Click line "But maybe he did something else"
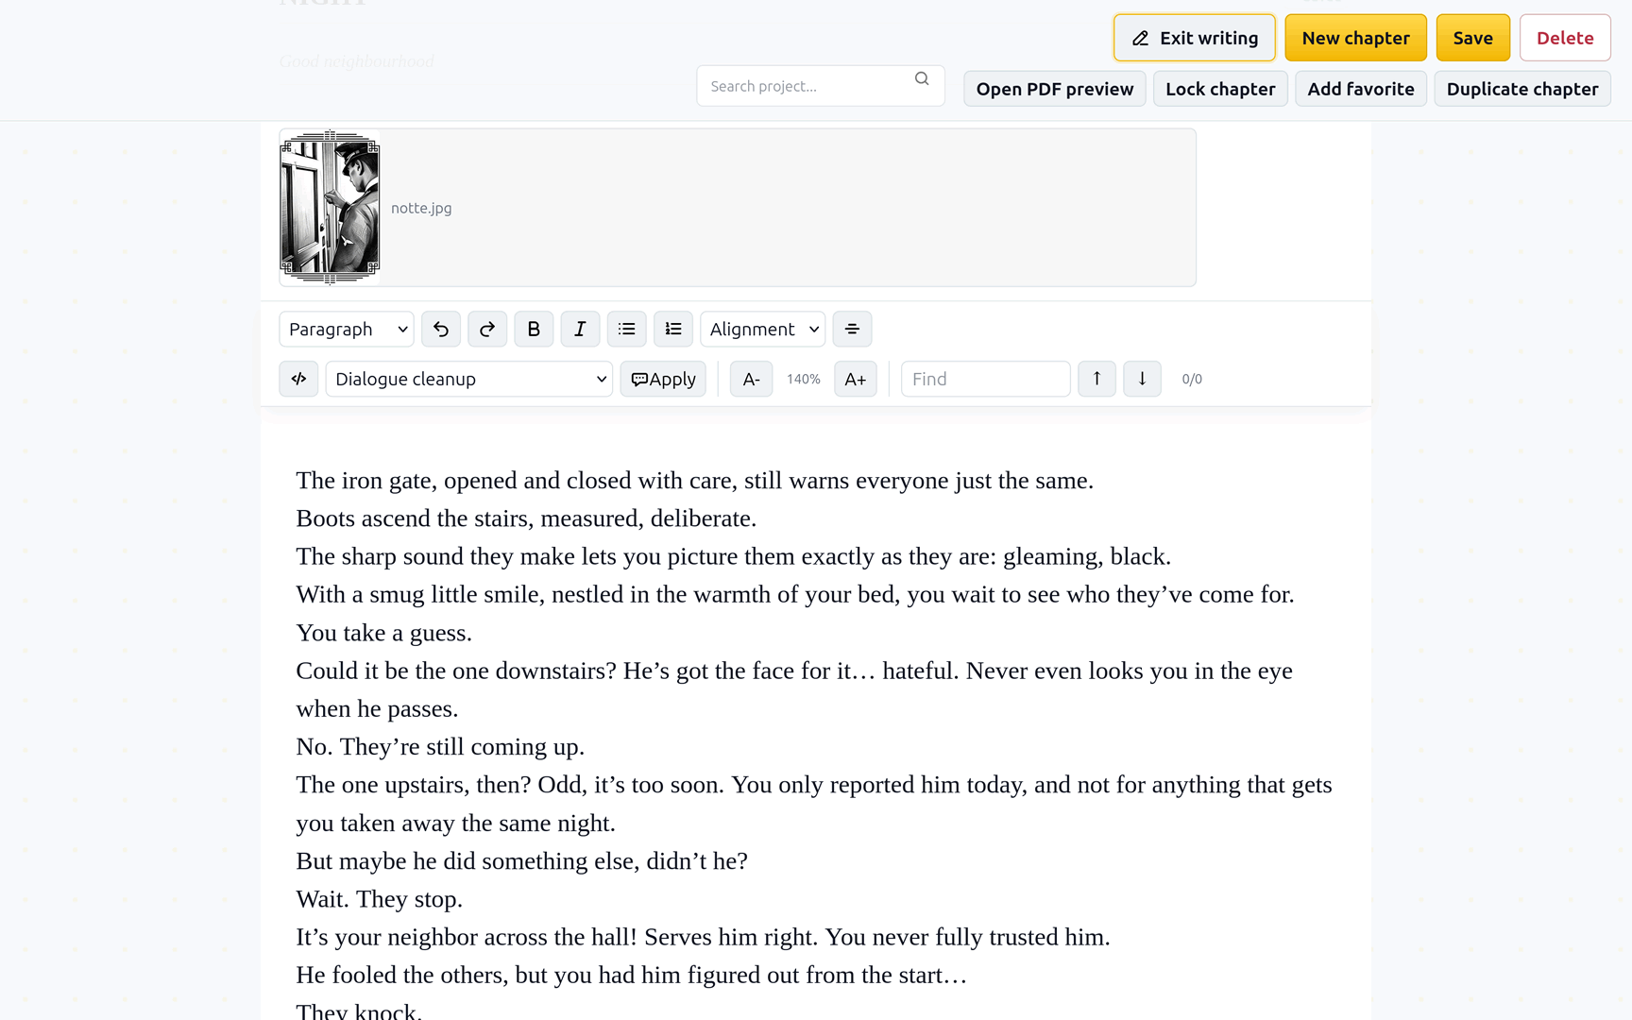 (x=521, y=861)
